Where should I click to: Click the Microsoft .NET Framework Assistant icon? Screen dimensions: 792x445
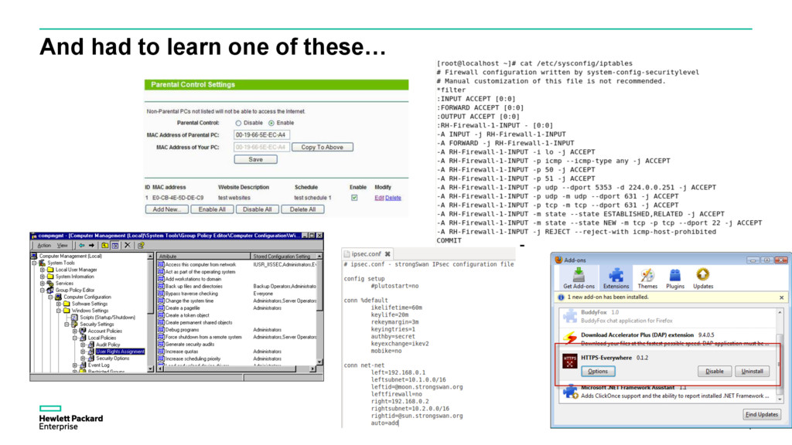570,392
